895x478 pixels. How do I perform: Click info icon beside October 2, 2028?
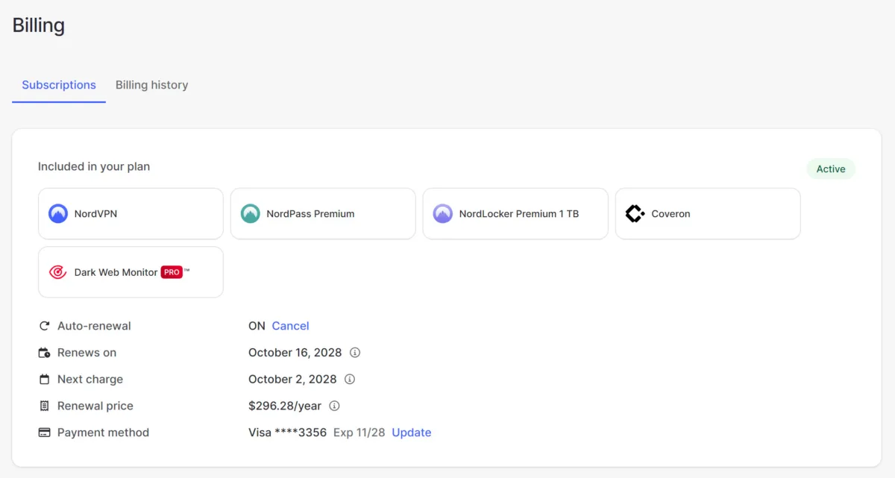[350, 380]
